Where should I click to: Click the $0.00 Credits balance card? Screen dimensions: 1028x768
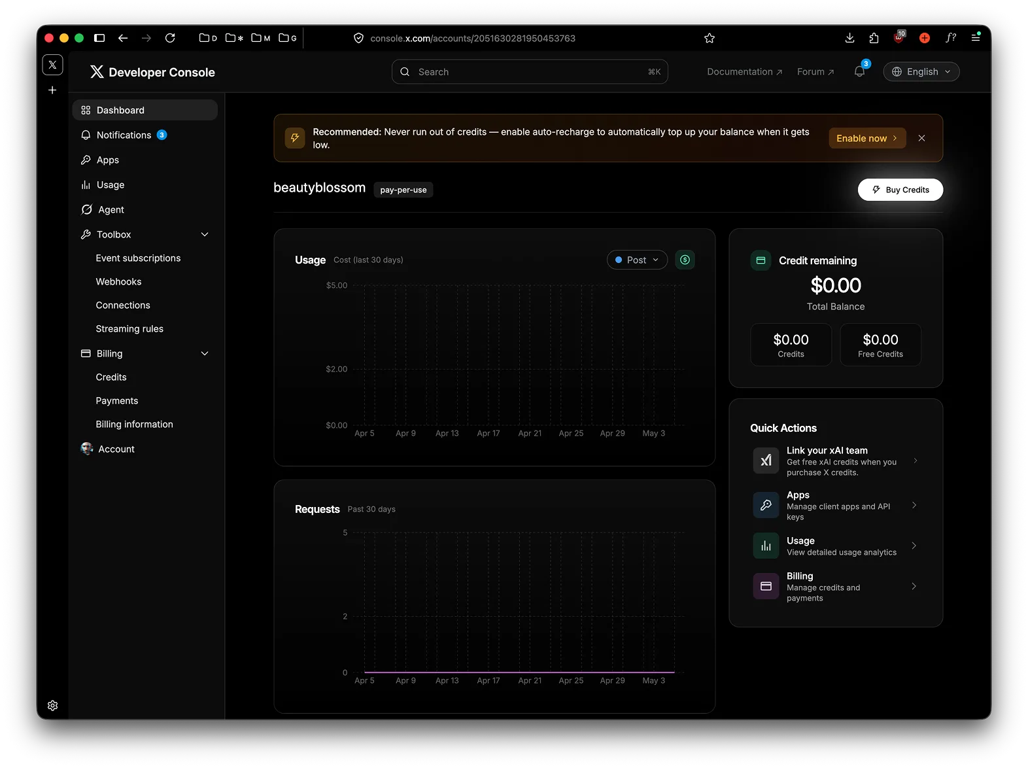(791, 345)
